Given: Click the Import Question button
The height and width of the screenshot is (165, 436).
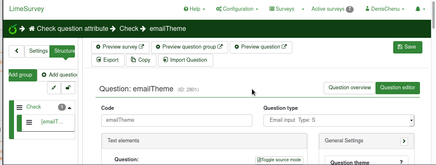Looking at the screenshot, I should 185,60.
